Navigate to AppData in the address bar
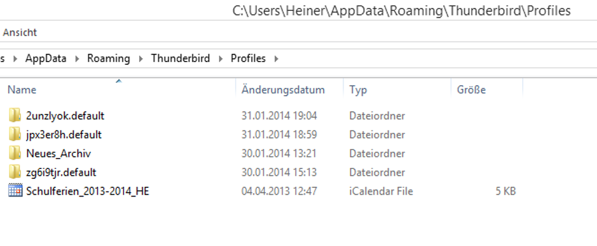Viewport: 597px width, 246px height. tap(46, 59)
